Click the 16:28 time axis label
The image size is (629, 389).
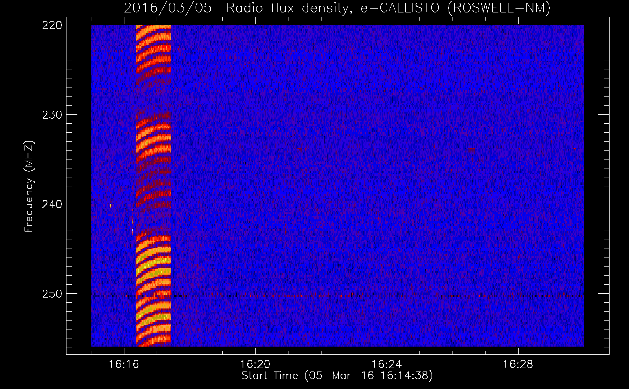tap(518, 364)
